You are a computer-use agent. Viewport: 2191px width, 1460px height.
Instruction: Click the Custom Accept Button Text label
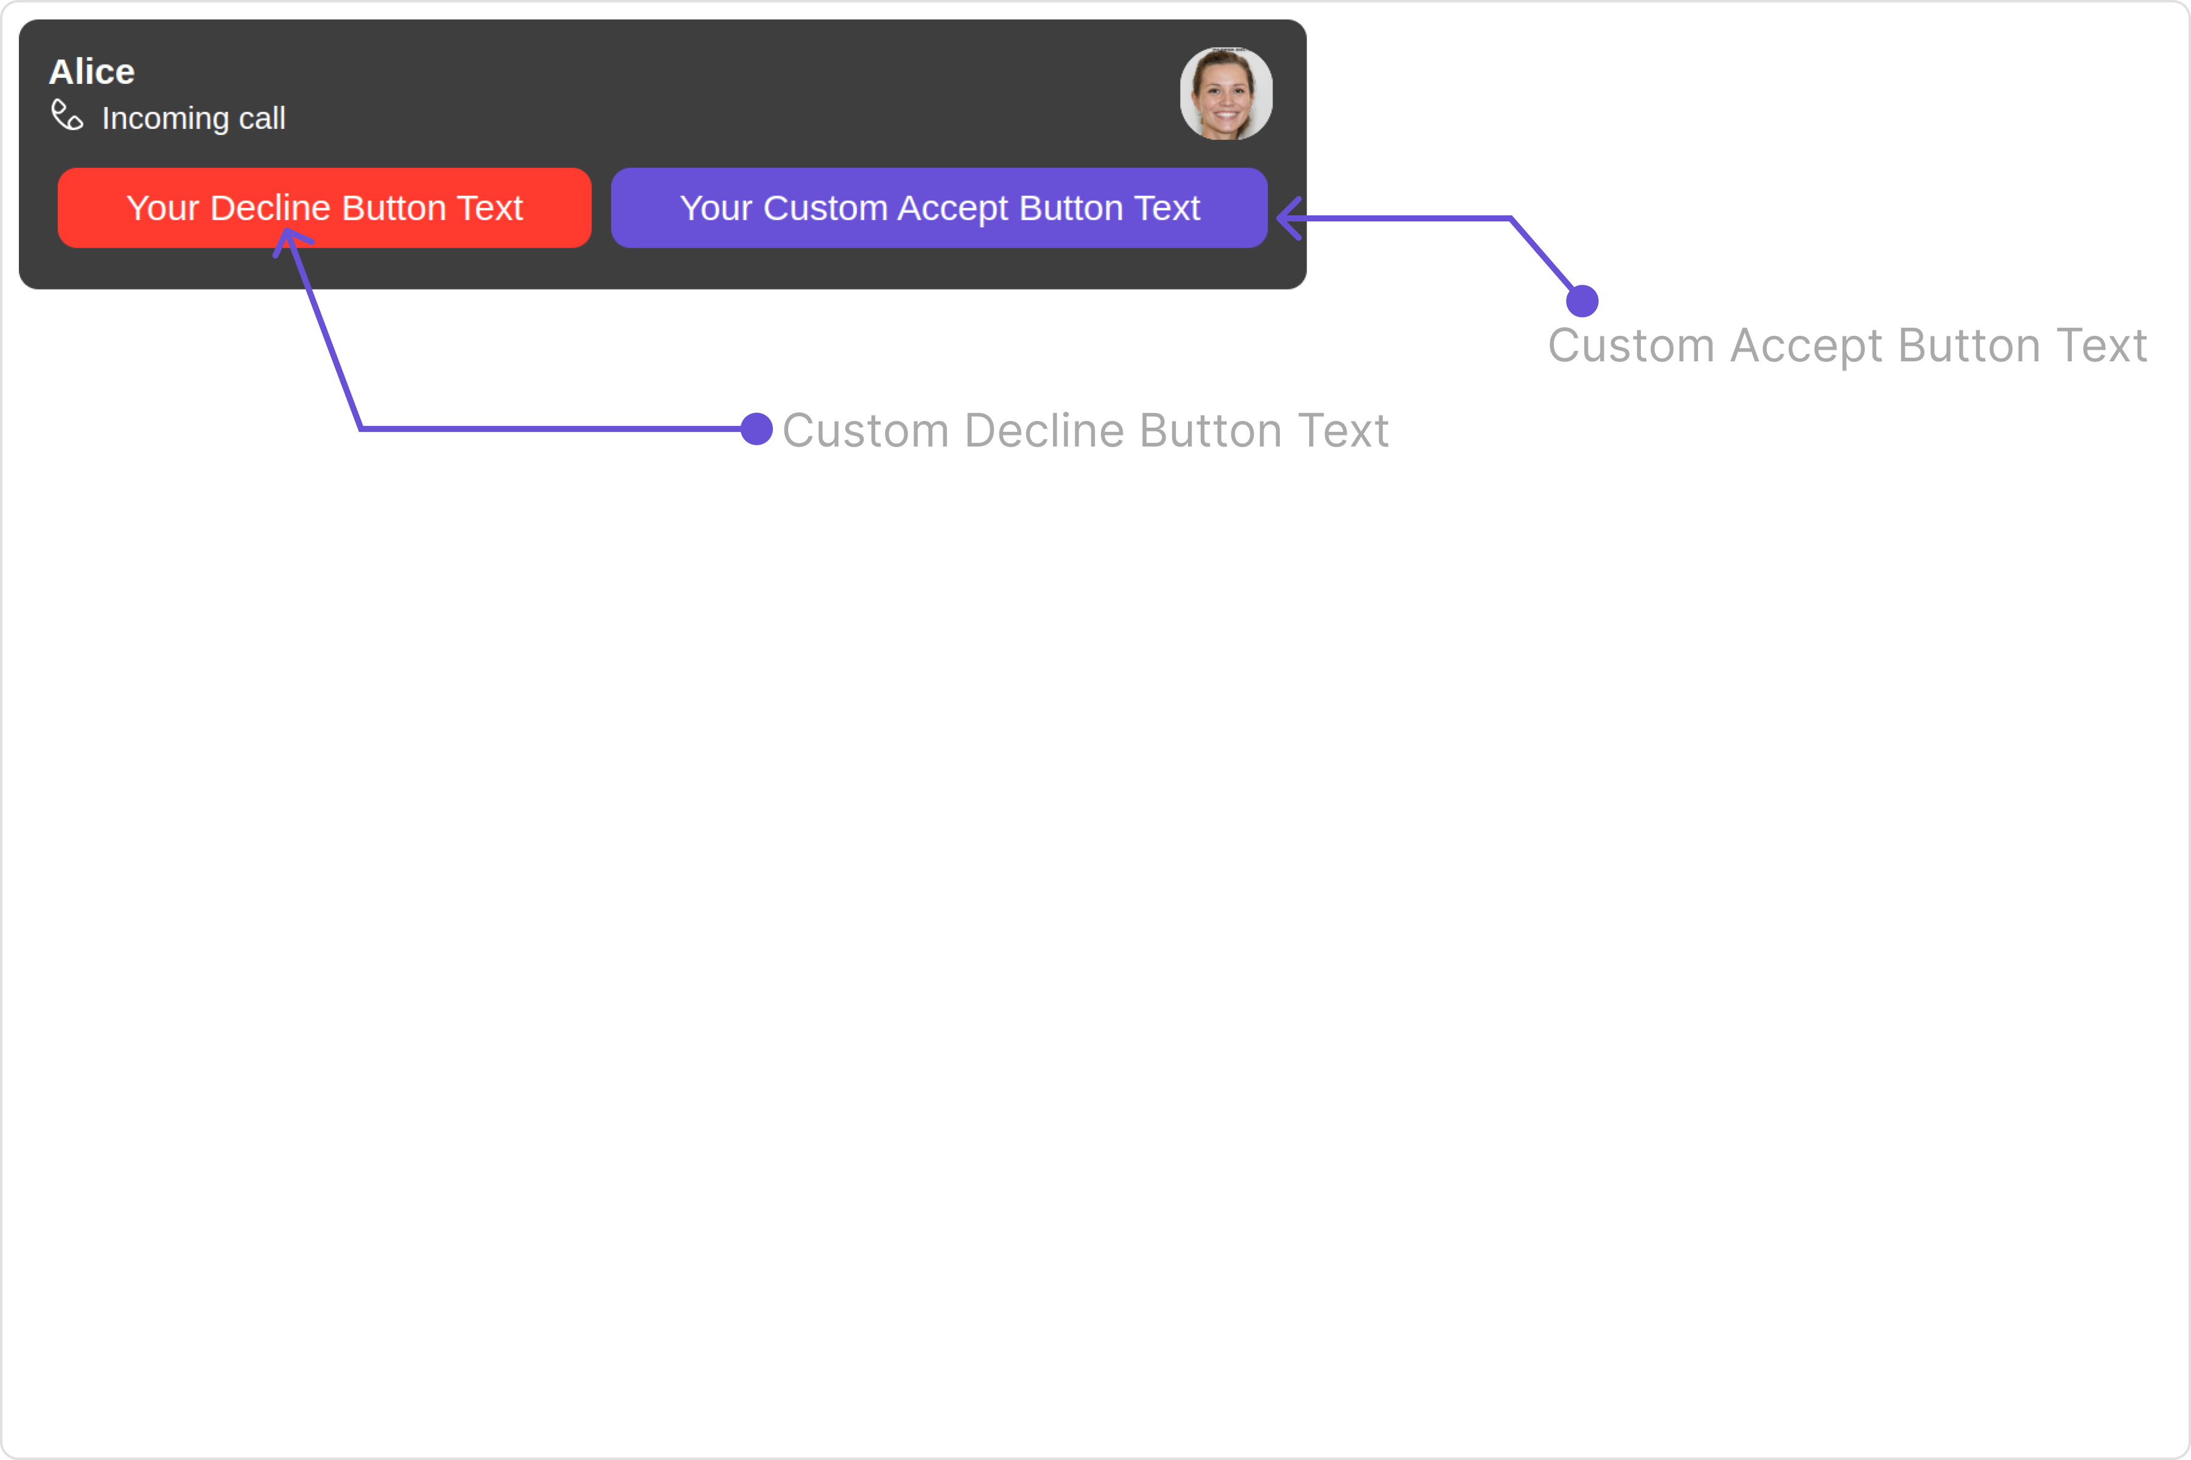[x=1847, y=346]
